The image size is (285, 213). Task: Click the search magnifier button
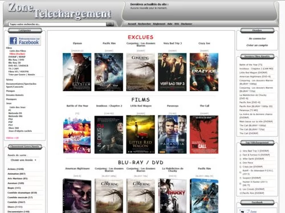[x=110, y=24]
